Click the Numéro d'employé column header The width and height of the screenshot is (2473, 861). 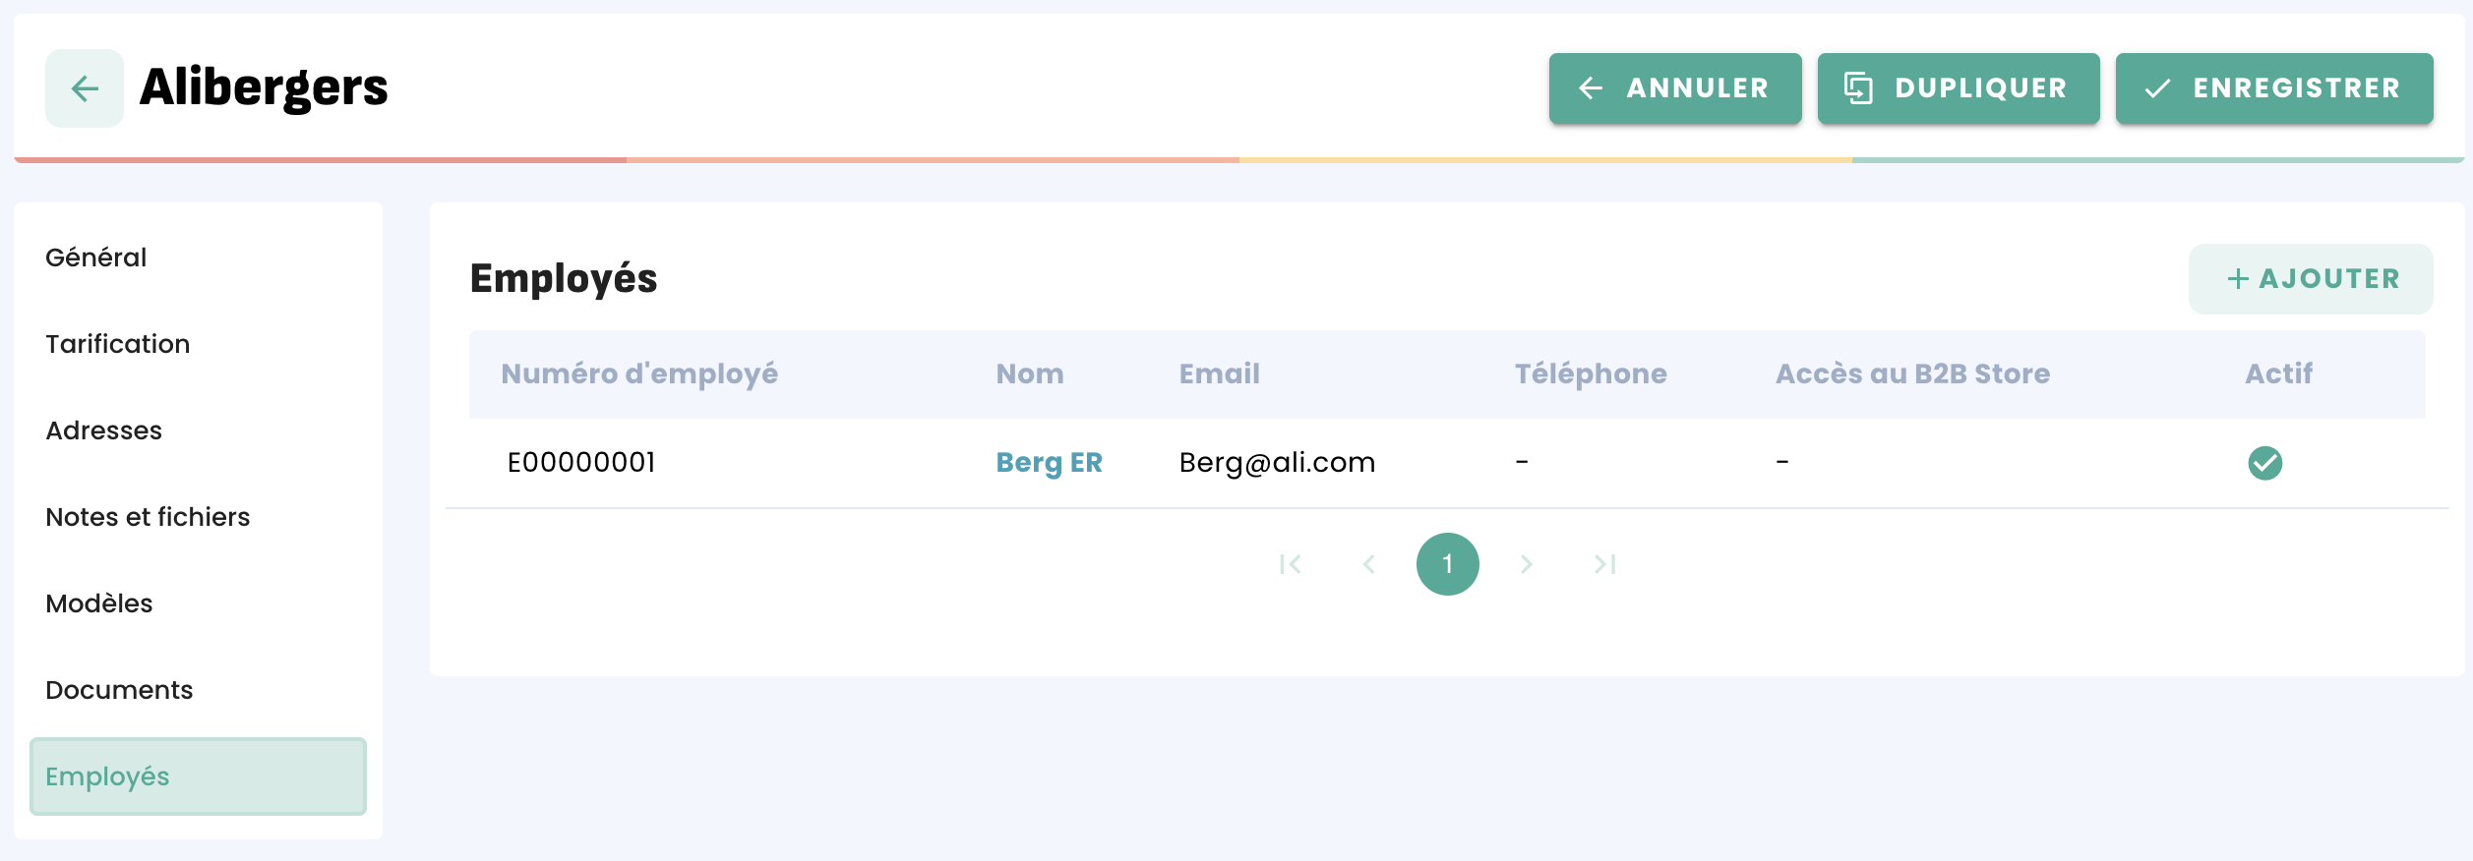point(639,373)
